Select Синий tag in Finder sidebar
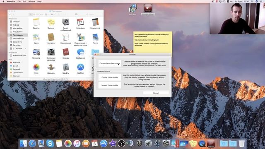The image size is (265, 149). [15, 66]
